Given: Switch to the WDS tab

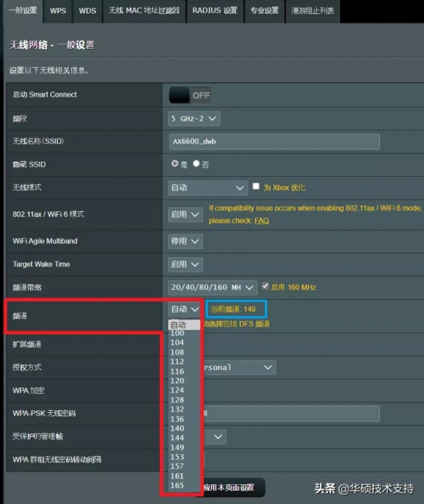Looking at the screenshot, I should [88, 11].
